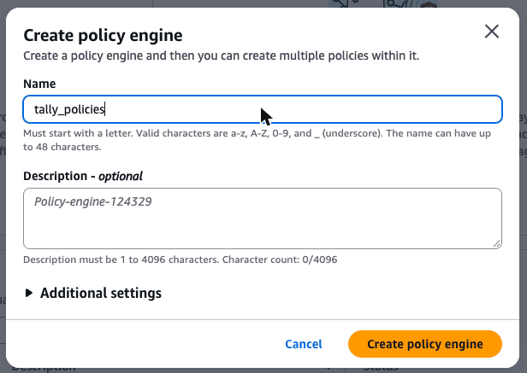
Task: Cancel policy engine creation
Action: (304, 344)
